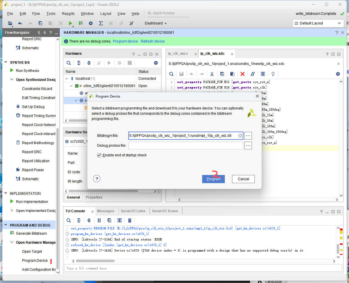Cancel the Program Device dialog

click(243, 179)
